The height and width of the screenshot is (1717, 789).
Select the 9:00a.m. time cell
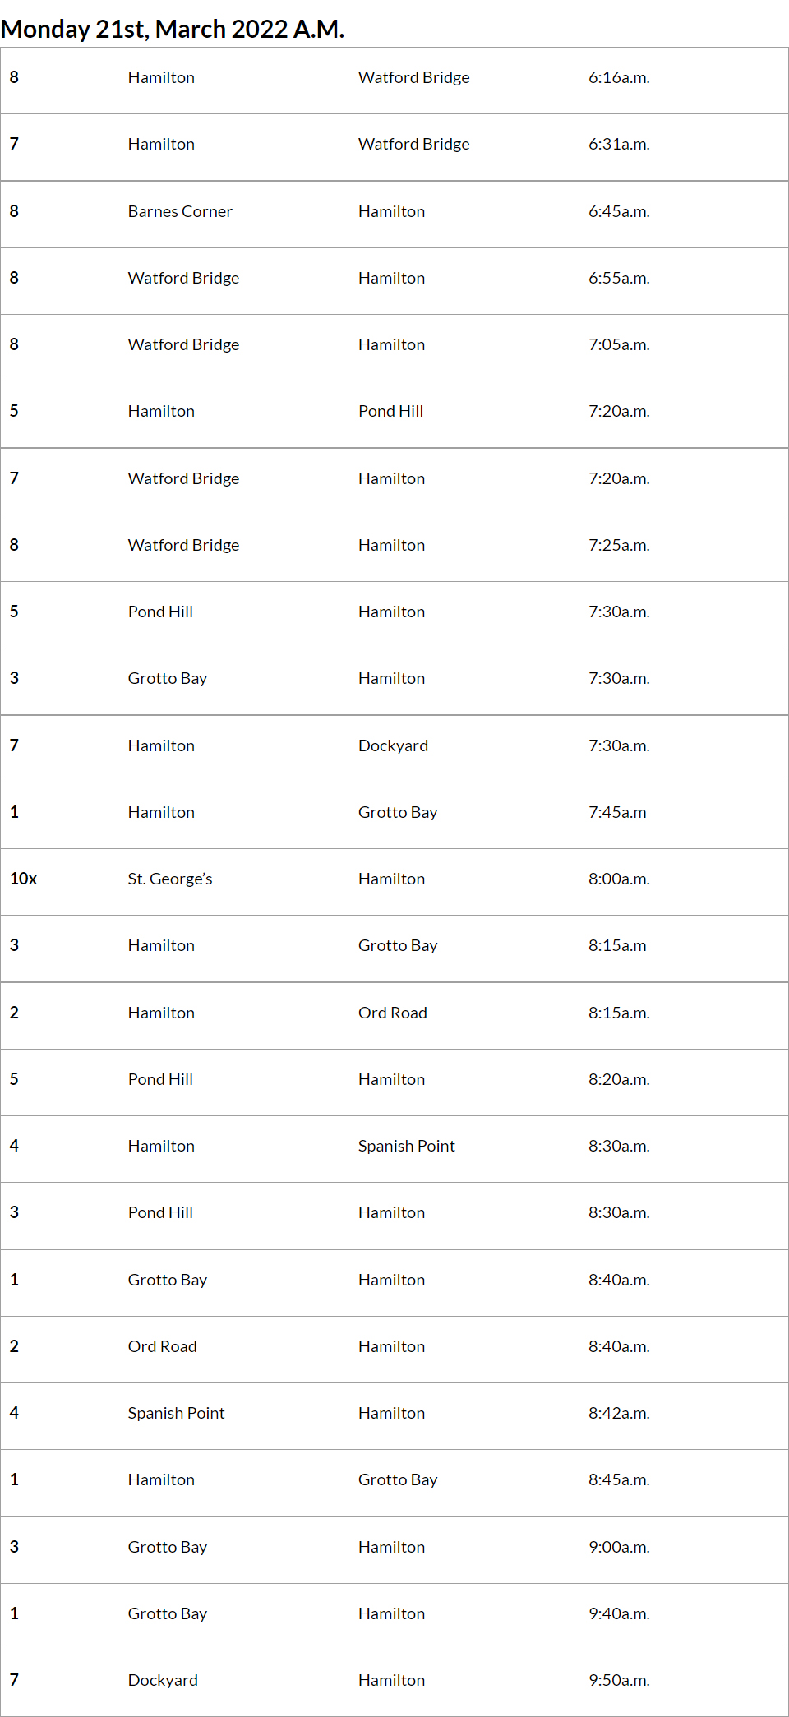[x=619, y=1548]
